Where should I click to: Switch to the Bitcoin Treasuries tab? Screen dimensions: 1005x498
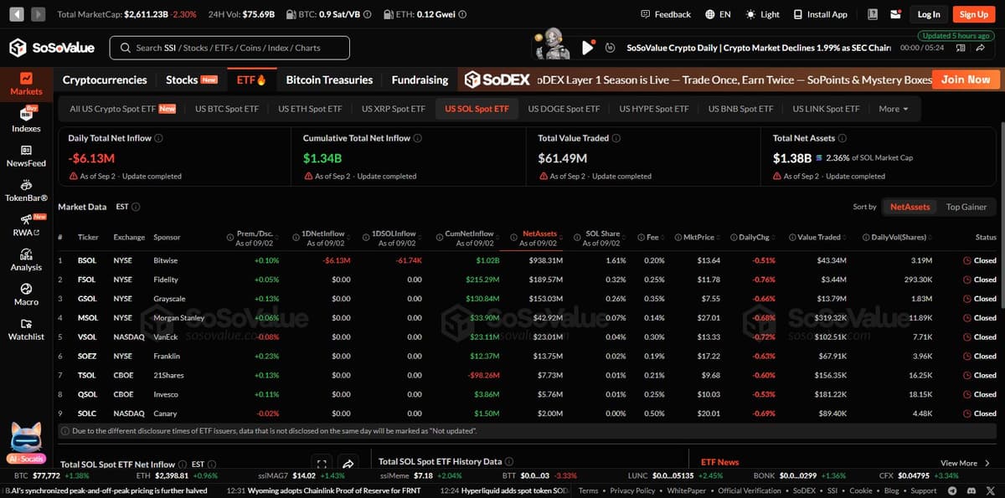(329, 80)
